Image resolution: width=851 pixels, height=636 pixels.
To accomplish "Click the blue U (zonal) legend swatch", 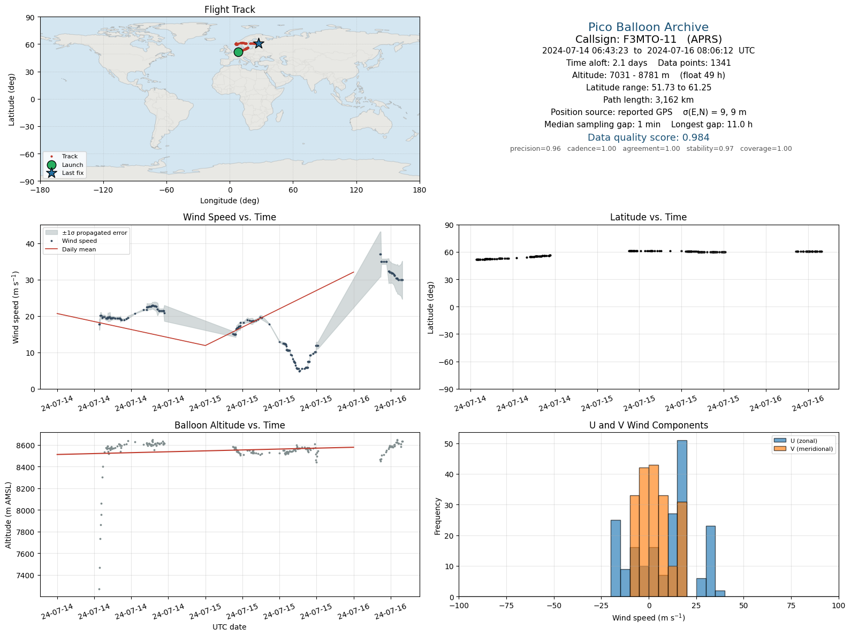I will 780,441.
